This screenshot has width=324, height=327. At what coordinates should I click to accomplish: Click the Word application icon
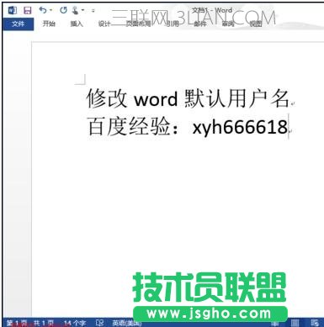click(x=13, y=11)
